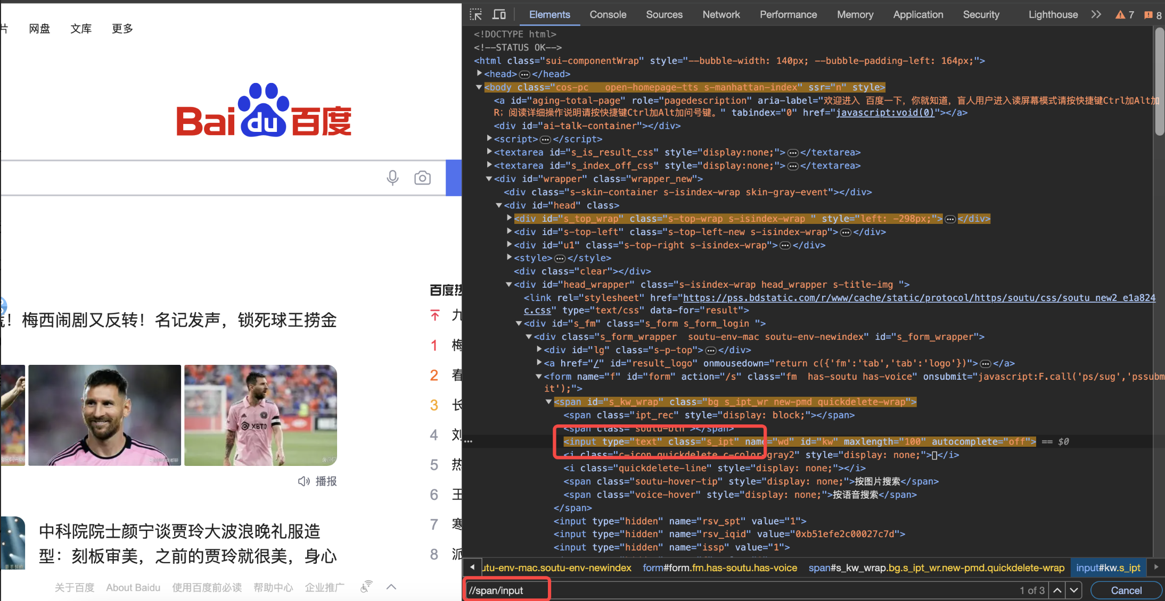Image resolution: width=1165 pixels, height=601 pixels.
Task: Click the voice search microphone icon
Action: click(392, 178)
